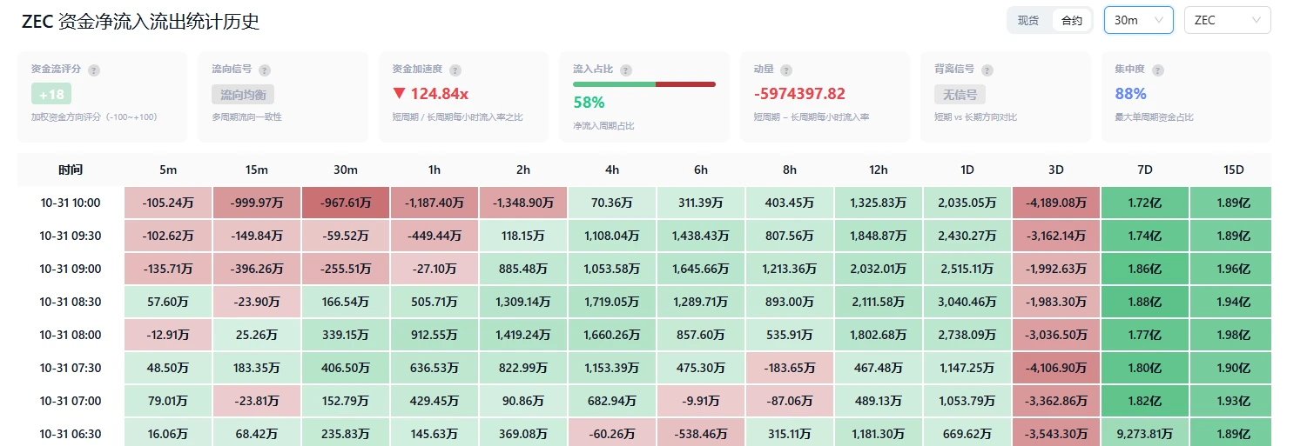This screenshot has width=1307, height=446.
Task: Click the 8h column header
Action: tap(790, 170)
